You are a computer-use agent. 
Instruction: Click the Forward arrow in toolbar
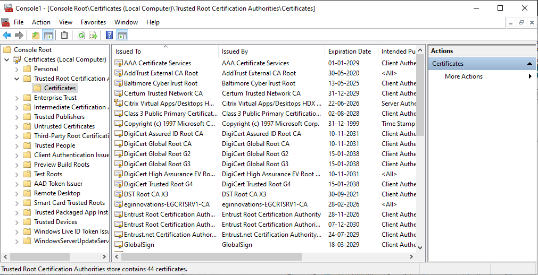pyautogui.click(x=19, y=35)
